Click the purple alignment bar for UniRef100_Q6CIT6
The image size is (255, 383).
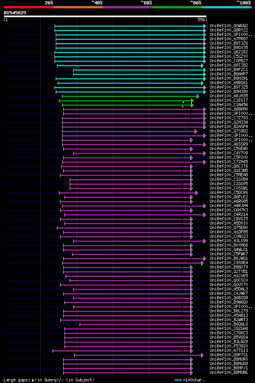(x=127, y=167)
